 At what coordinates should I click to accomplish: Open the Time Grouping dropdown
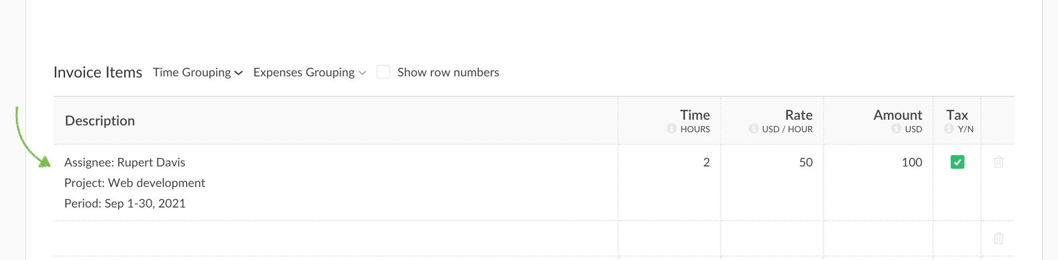pos(197,72)
